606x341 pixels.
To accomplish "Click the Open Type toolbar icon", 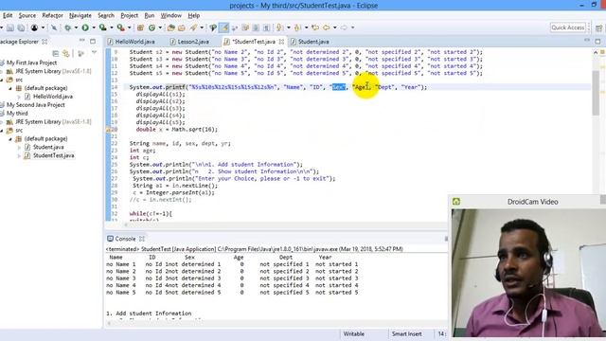I will click(170, 27).
